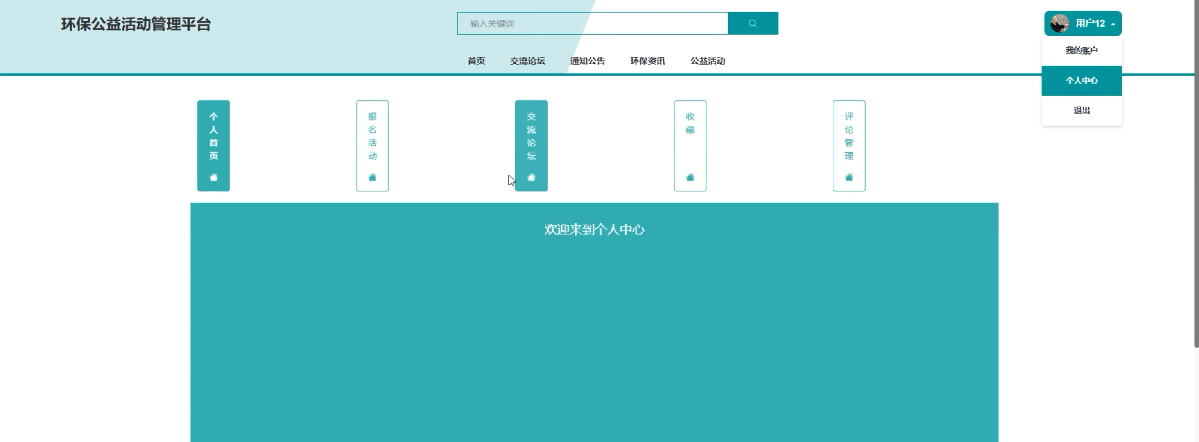The height and width of the screenshot is (442, 1199).
Task: Choose 个人中心 in user dropdown
Action: pyautogui.click(x=1081, y=80)
